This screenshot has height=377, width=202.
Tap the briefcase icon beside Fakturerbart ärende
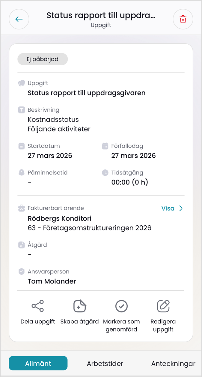point(21,208)
